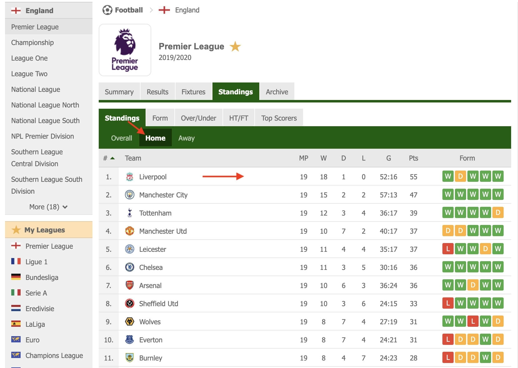This screenshot has height=368, width=518.
Task: Click Liverpool's orange draw form badge
Action: [x=460, y=176]
